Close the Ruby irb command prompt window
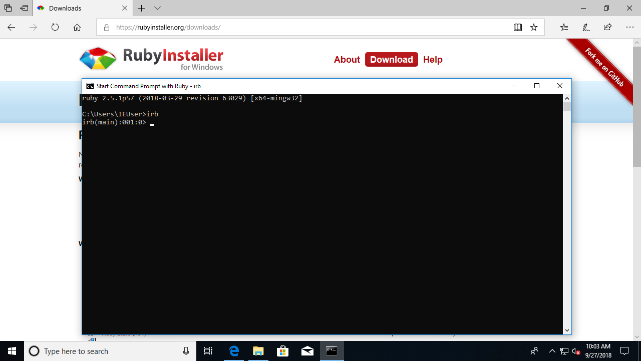Image resolution: width=641 pixels, height=361 pixels. (x=560, y=86)
